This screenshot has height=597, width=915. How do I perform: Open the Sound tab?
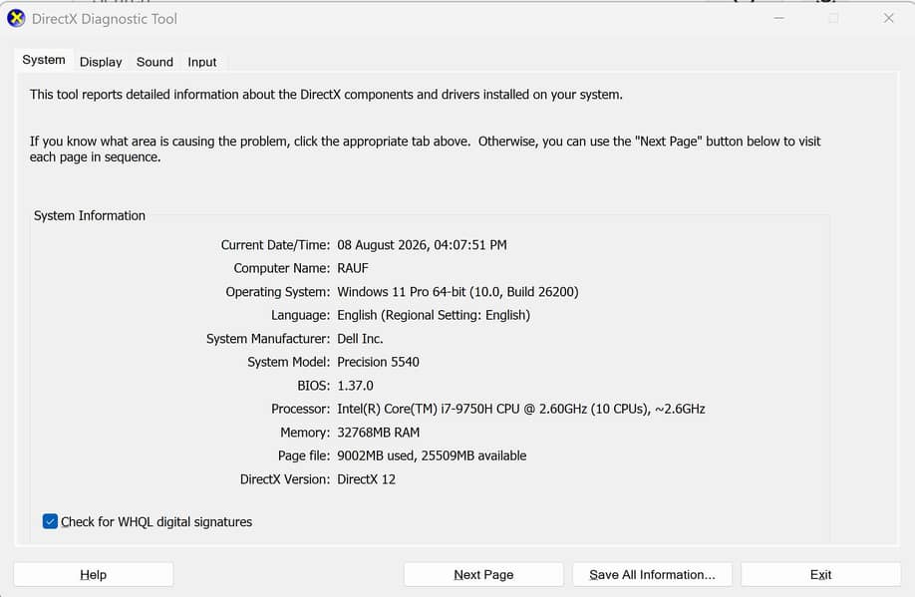pos(154,62)
